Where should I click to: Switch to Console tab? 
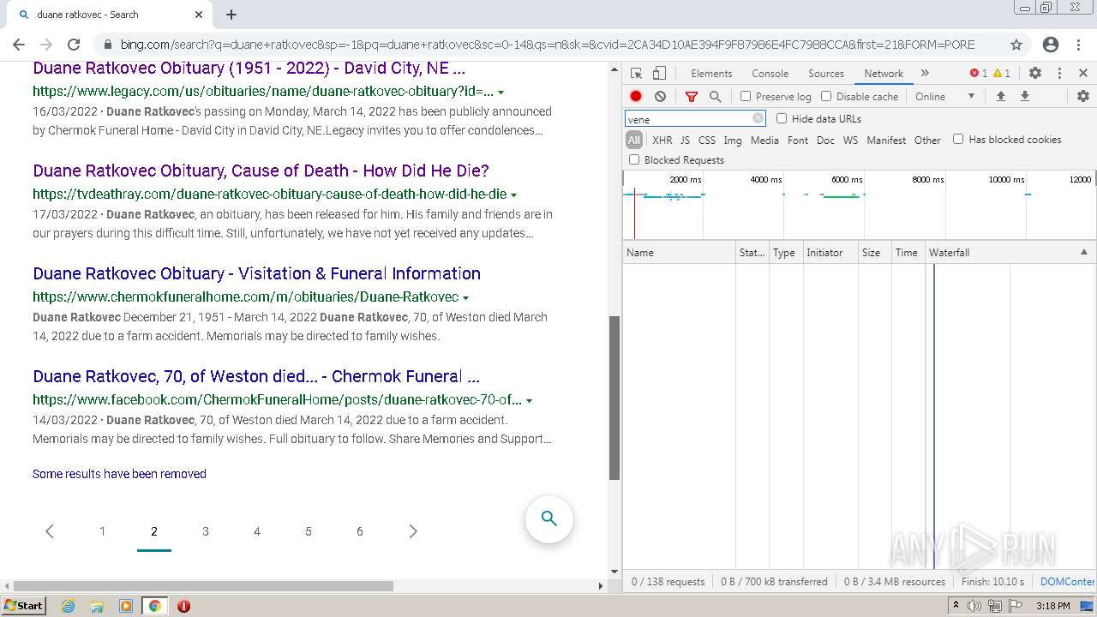770,73
